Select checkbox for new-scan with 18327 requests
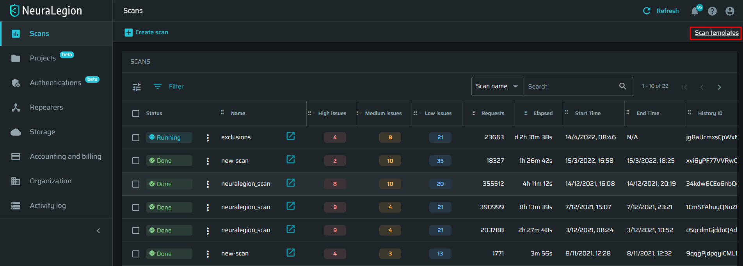The width and height of the screenshot is (743, 266). [x=136, y=161]
